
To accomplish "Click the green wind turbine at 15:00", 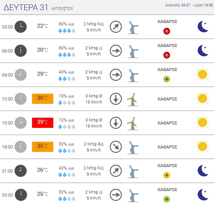I will (x=133, y=123).
